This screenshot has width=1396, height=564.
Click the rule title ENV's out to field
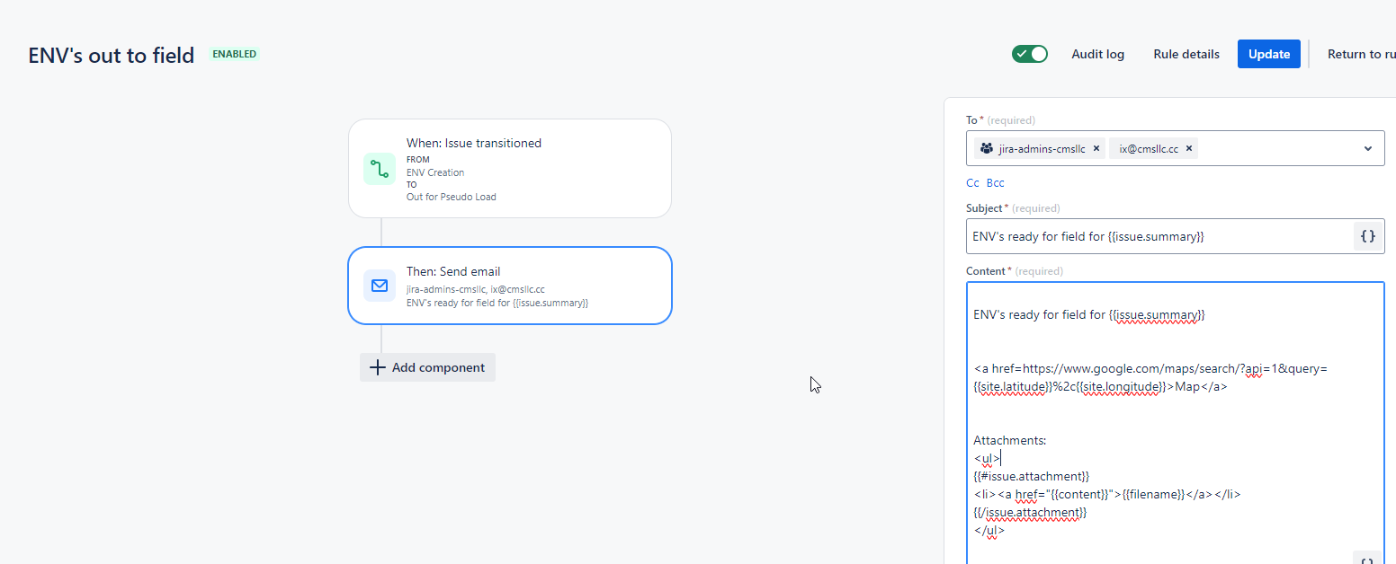click(112, 56)
